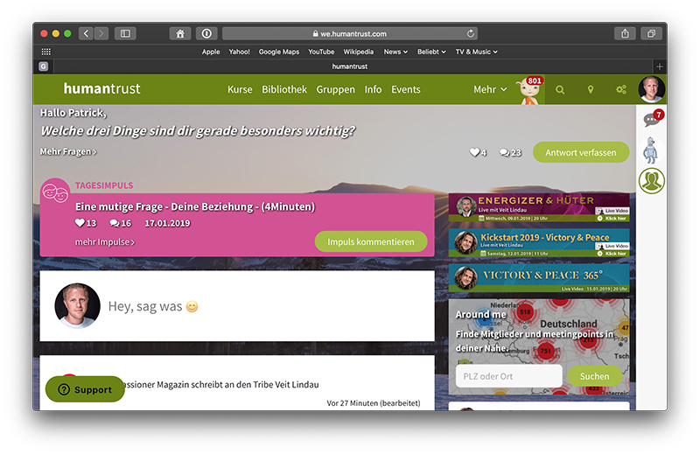This screenshot has height=454, width=700.
Task: Click the 751 map cluster marker
Action: point(546,351)
